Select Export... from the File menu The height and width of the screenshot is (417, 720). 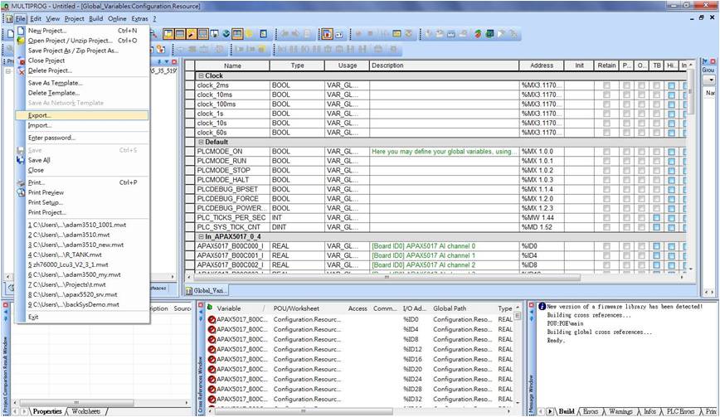click(x=39, y=115)
